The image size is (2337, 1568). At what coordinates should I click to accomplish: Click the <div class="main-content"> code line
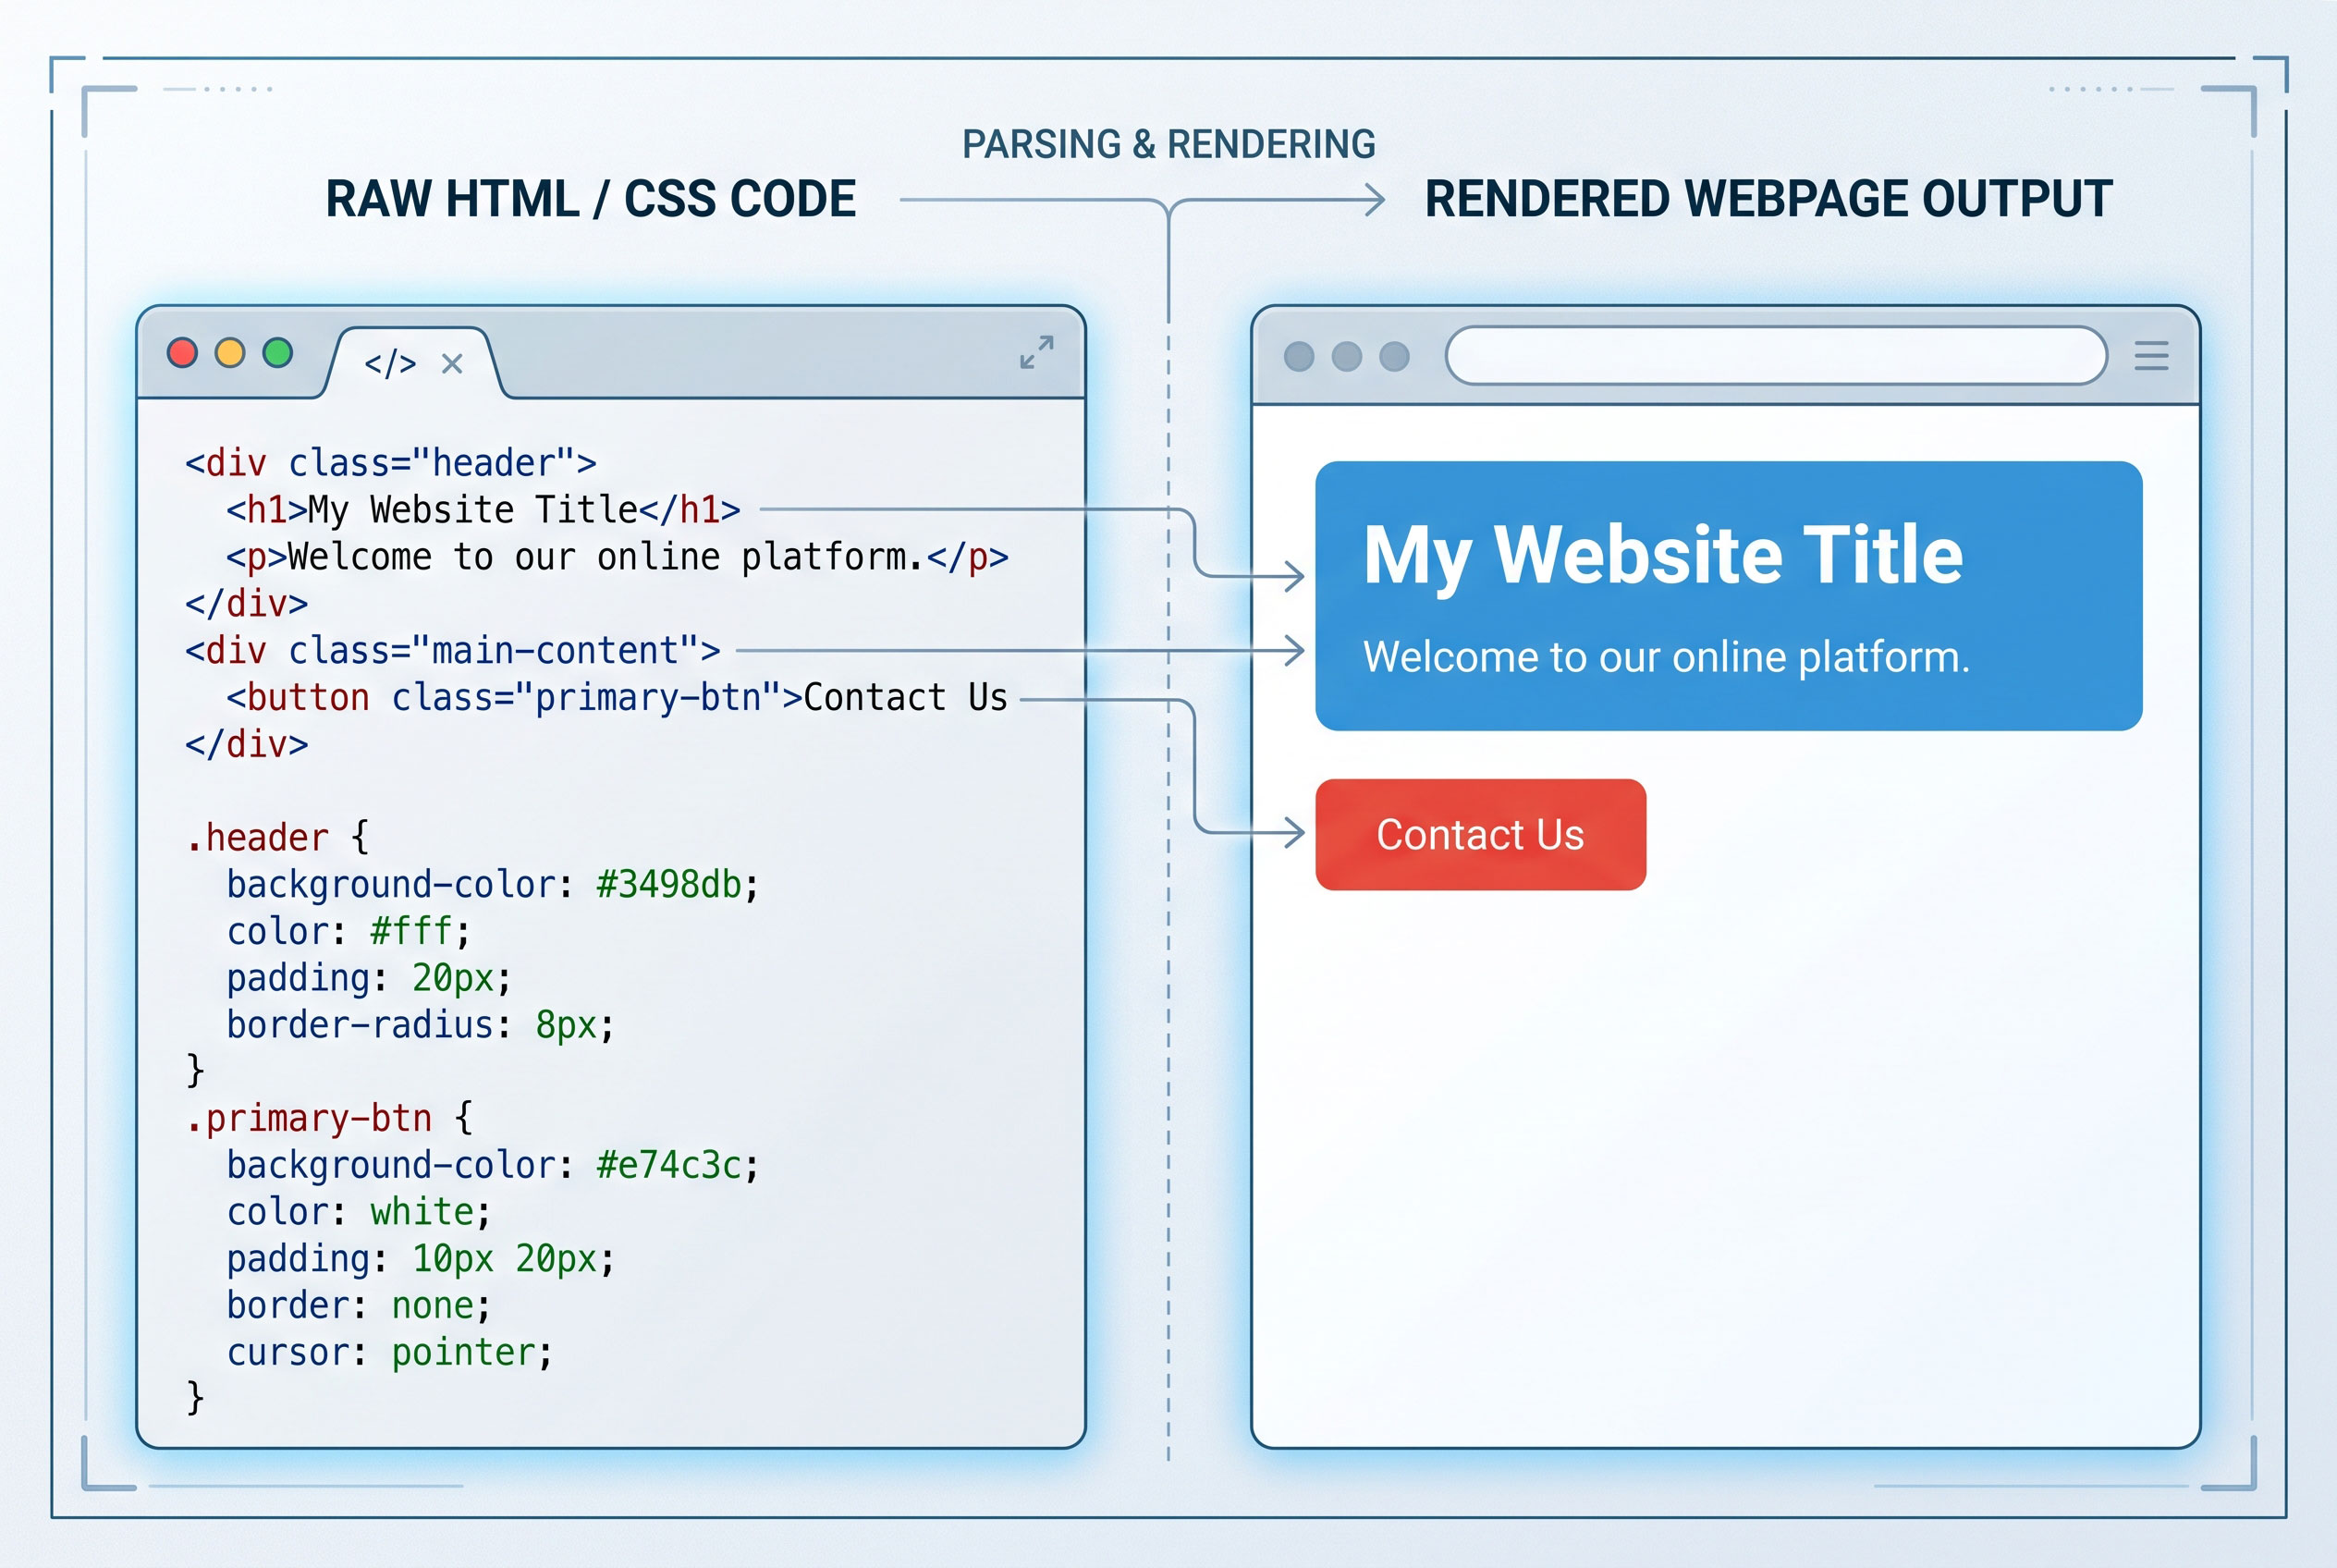point(453,651)
